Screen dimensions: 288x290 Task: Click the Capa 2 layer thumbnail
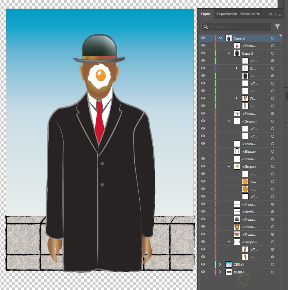click(x=229, y=38)
